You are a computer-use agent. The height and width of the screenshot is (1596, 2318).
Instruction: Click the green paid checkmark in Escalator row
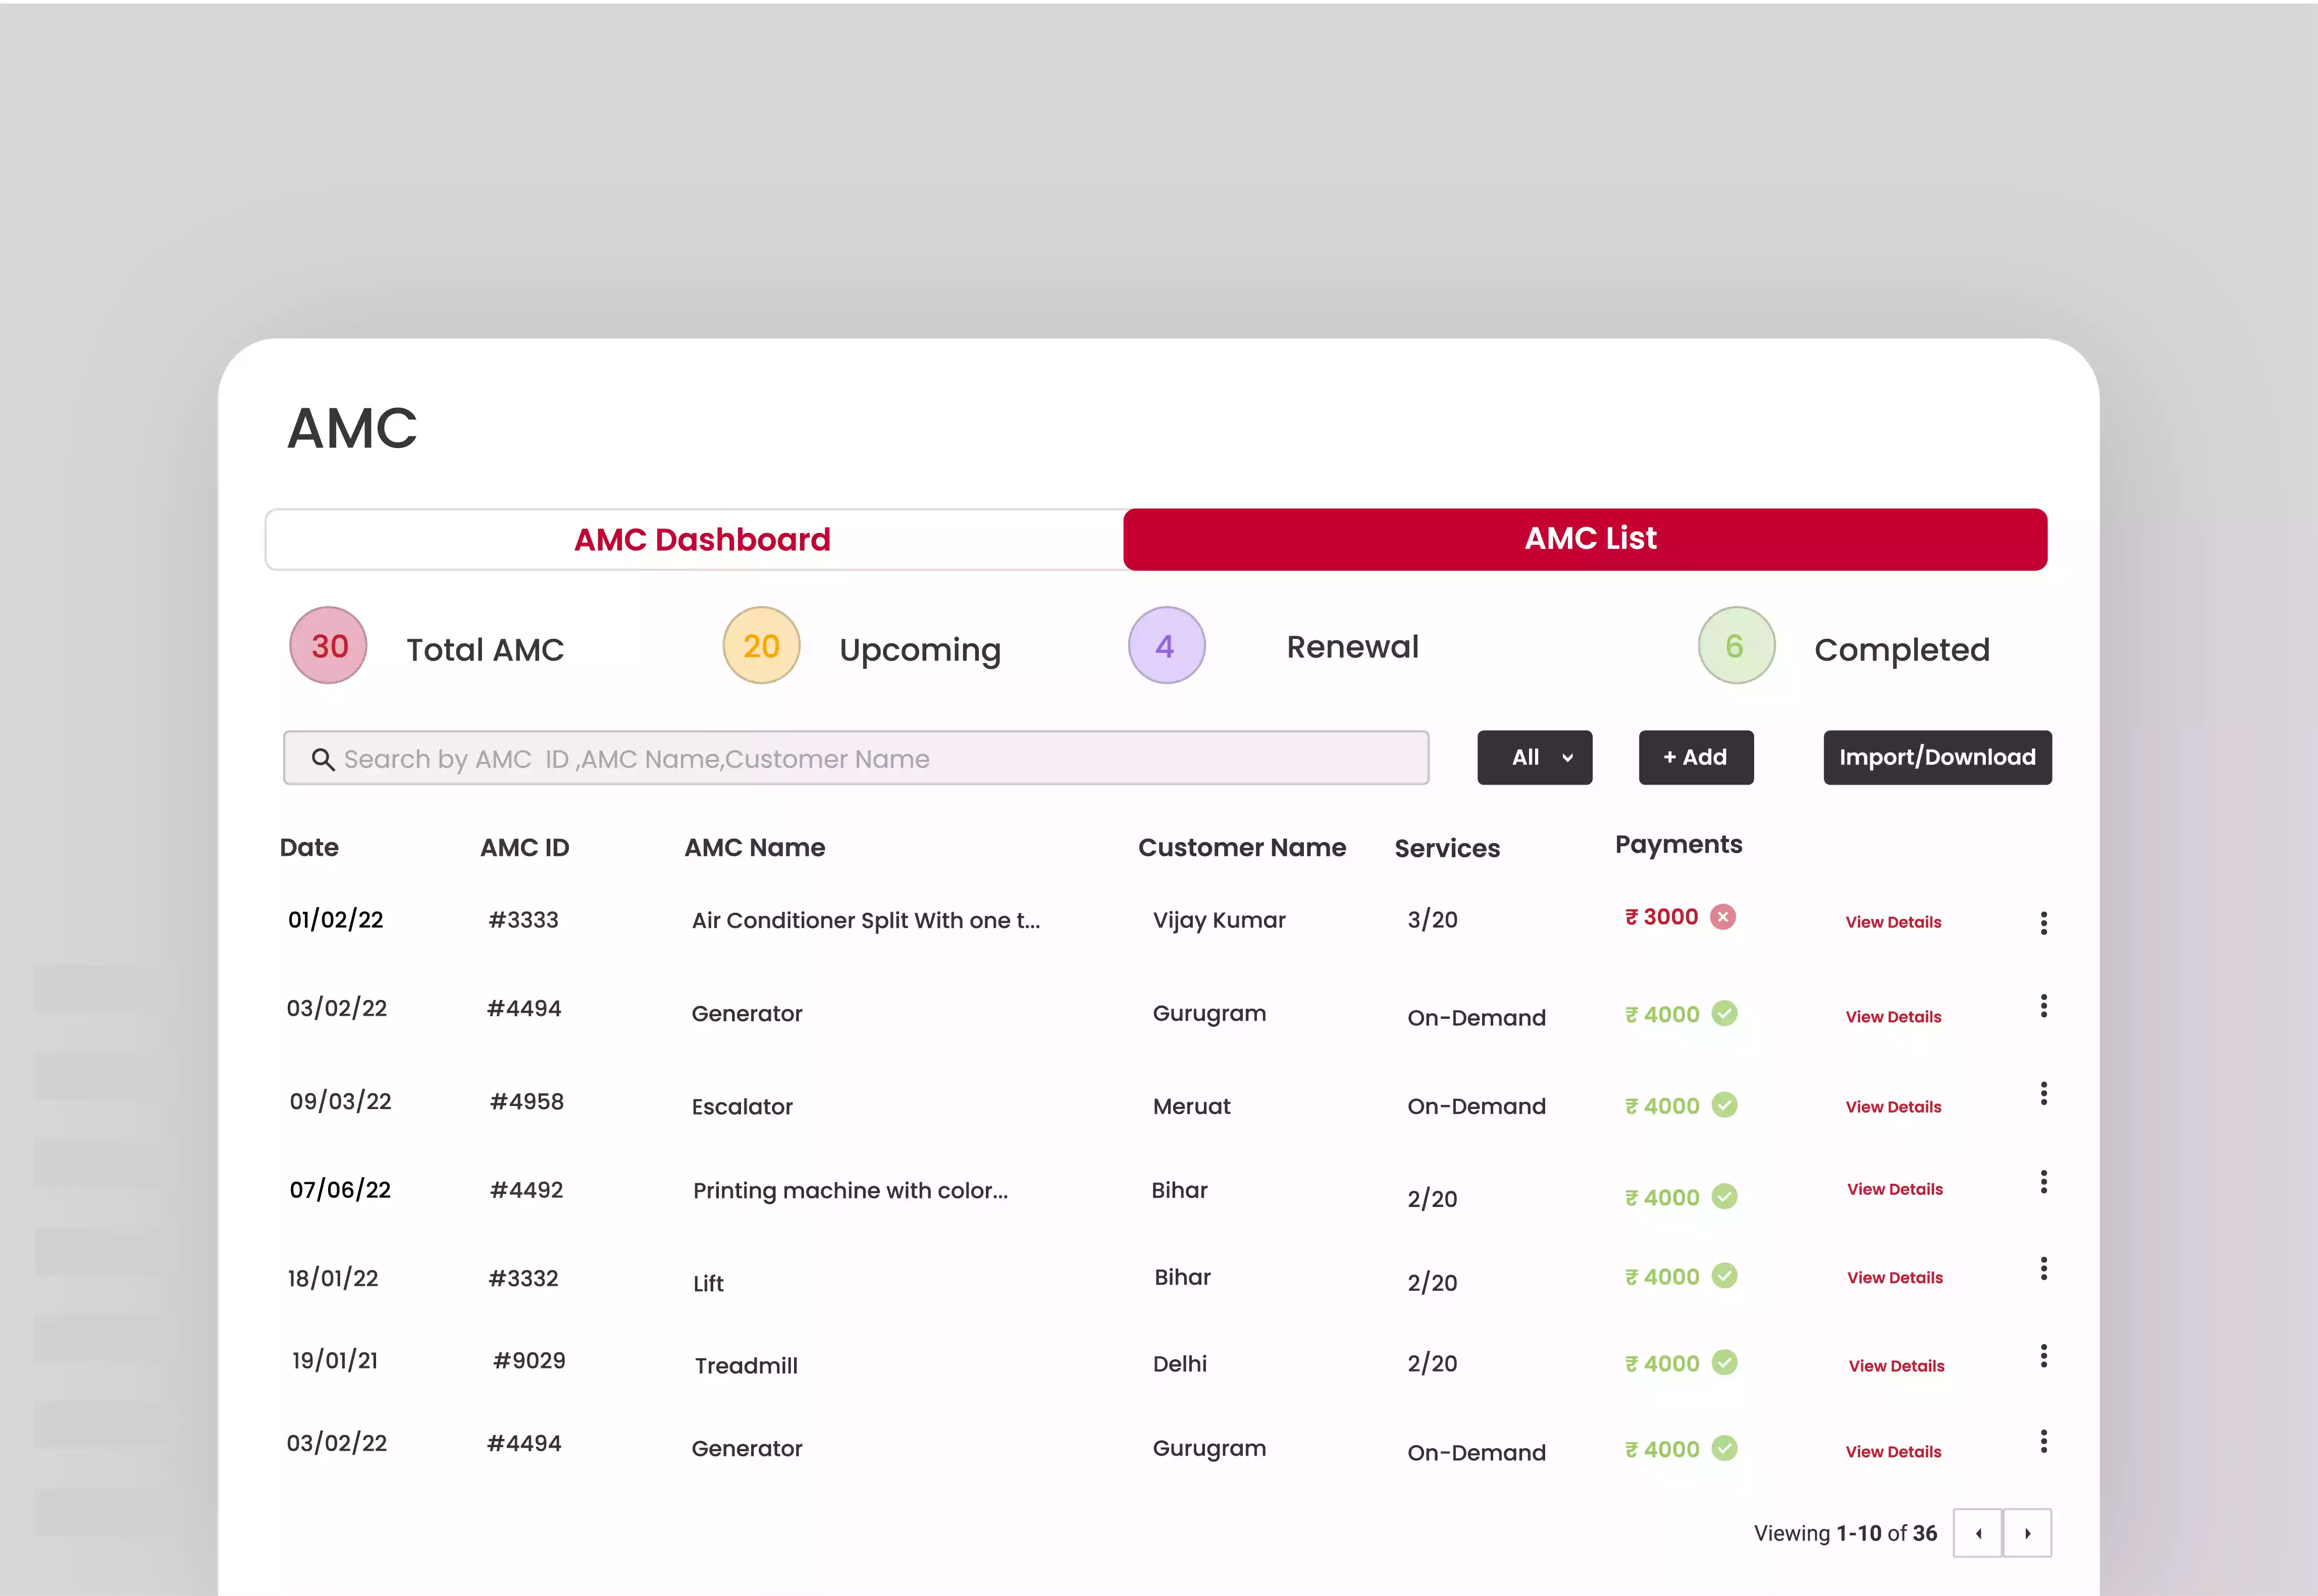tap(1725, 1105)
